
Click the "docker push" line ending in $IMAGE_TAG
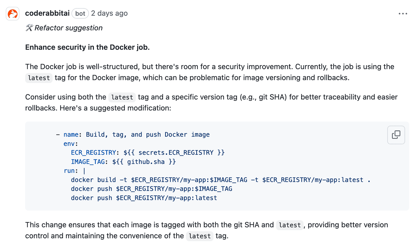tap(152, 189)
